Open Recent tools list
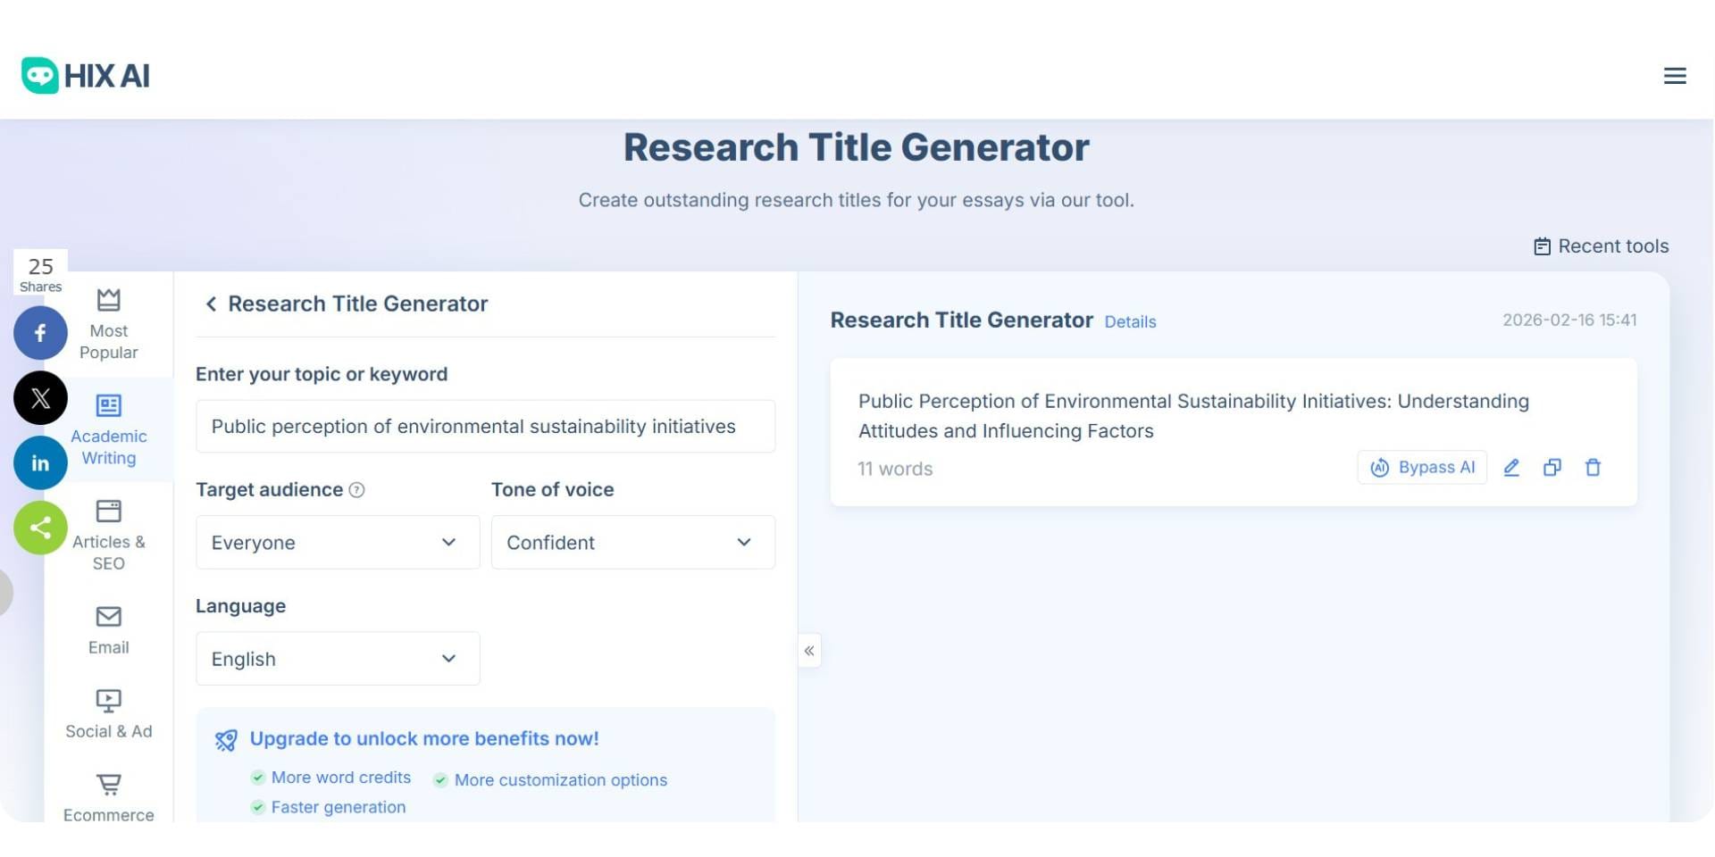The width and height of the screenshot is (1715, 857). (1601, 245)
